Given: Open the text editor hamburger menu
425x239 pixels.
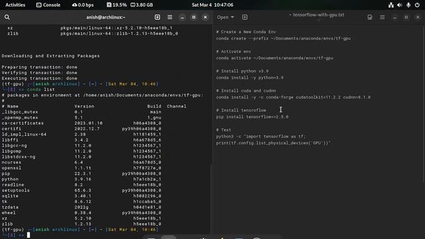Looking at the screenshot, I should pyautogui.click(x=382, y=17).
